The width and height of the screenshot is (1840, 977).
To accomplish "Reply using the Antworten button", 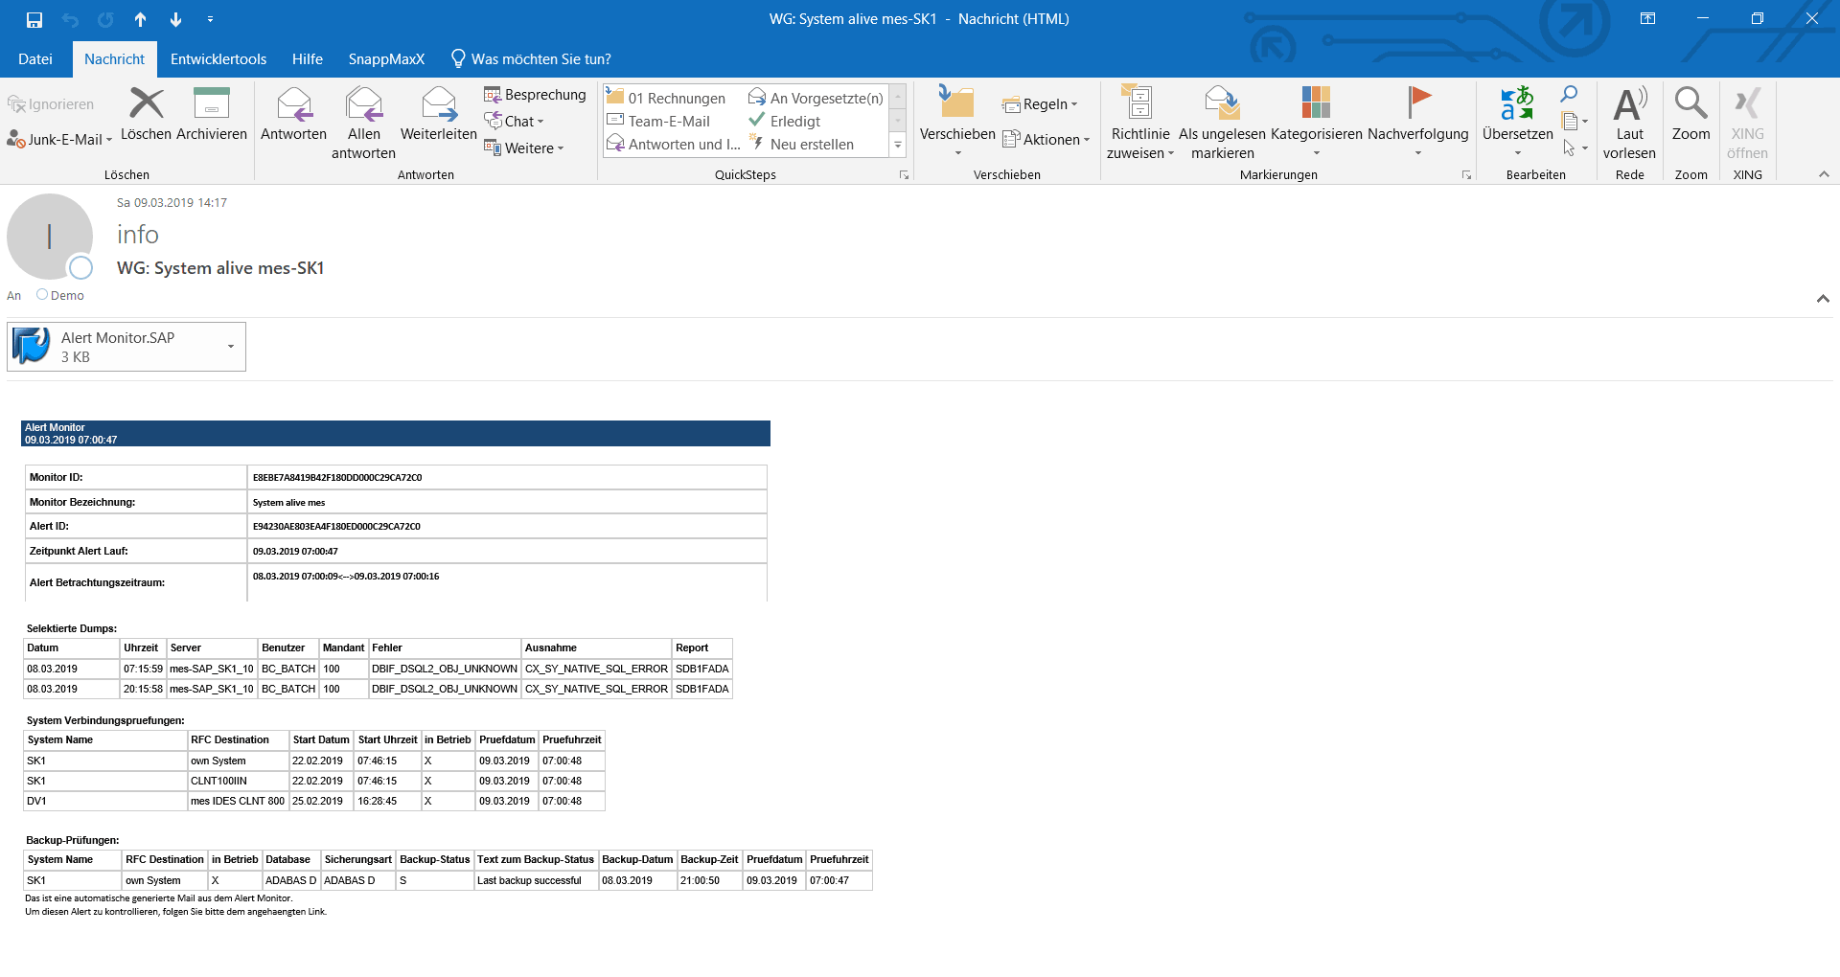I will 293,114.
